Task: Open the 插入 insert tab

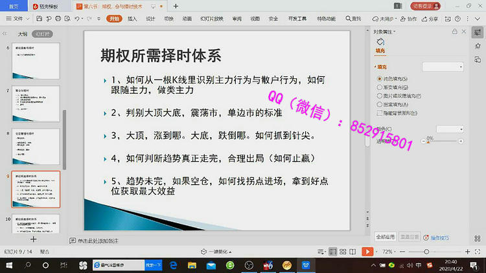Action: point(132,19)
